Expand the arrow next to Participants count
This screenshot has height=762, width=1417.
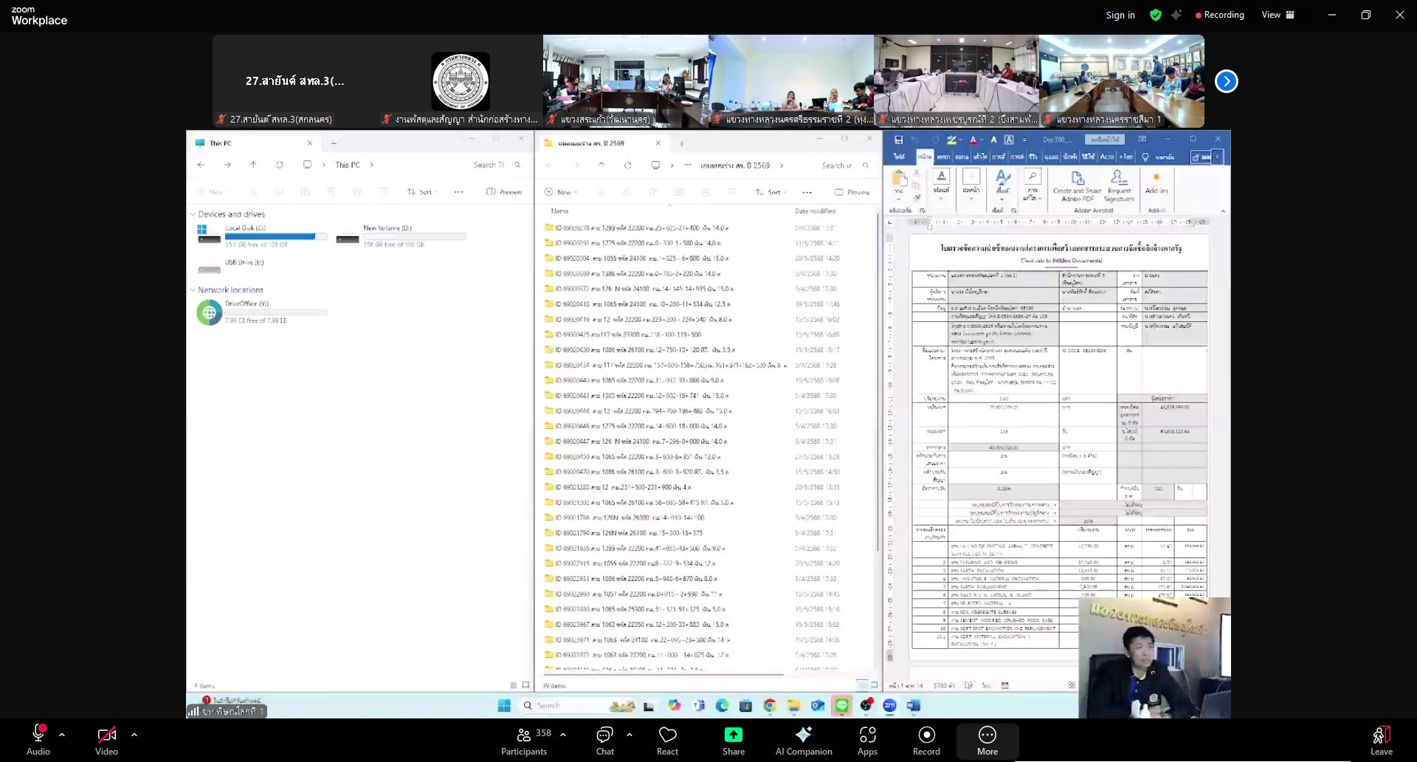[x=563, y=735]
